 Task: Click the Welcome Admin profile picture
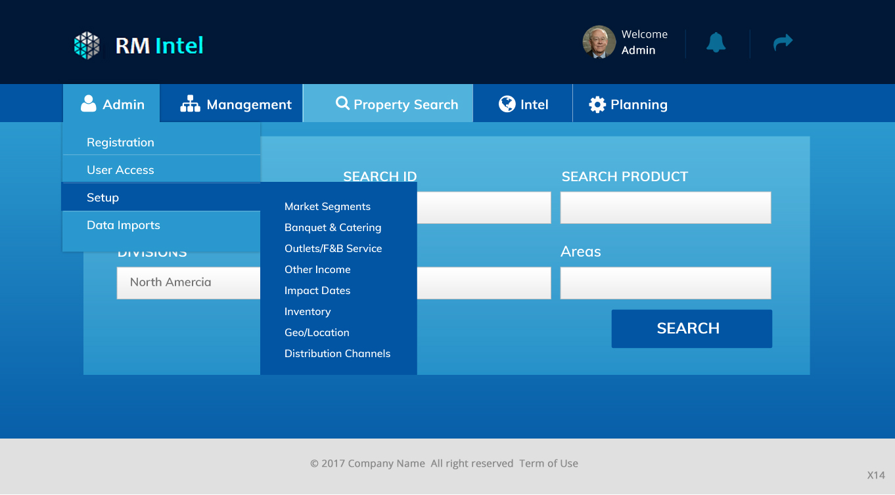tap(598, 42)
